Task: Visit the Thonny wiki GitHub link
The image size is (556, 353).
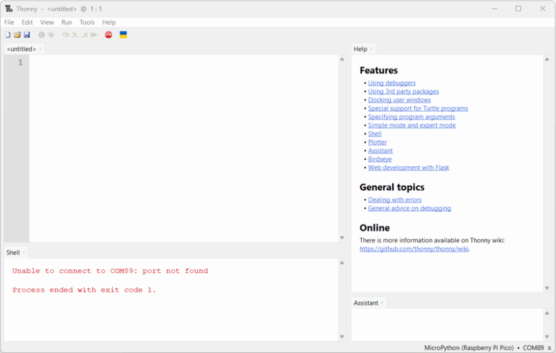Action: point(414,249)
